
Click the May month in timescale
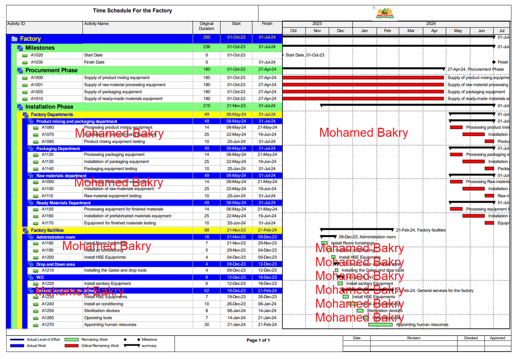point(458,31)
